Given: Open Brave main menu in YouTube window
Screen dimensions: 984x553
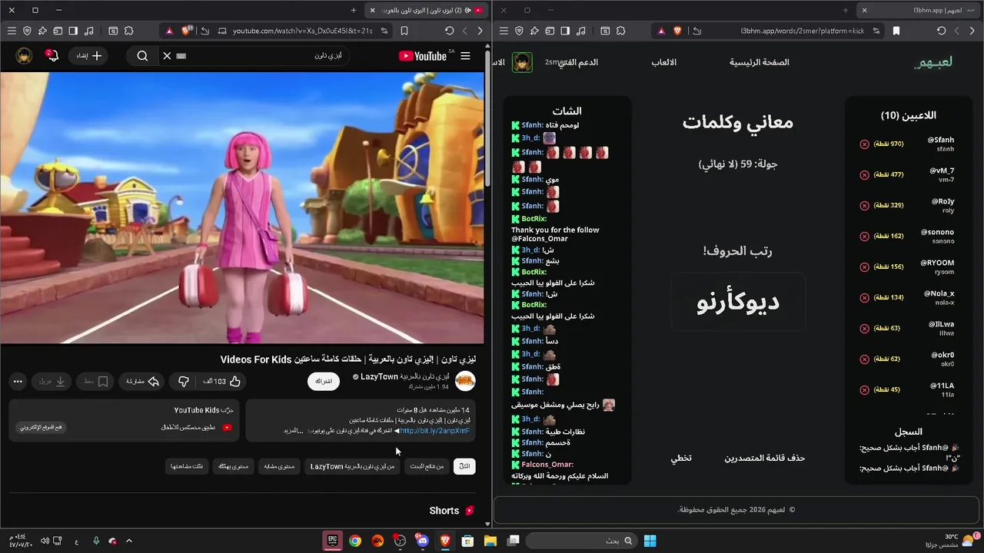Looking at the screenshot, I should (x=12, y=31).
